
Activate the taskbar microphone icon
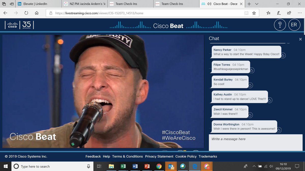88,166
